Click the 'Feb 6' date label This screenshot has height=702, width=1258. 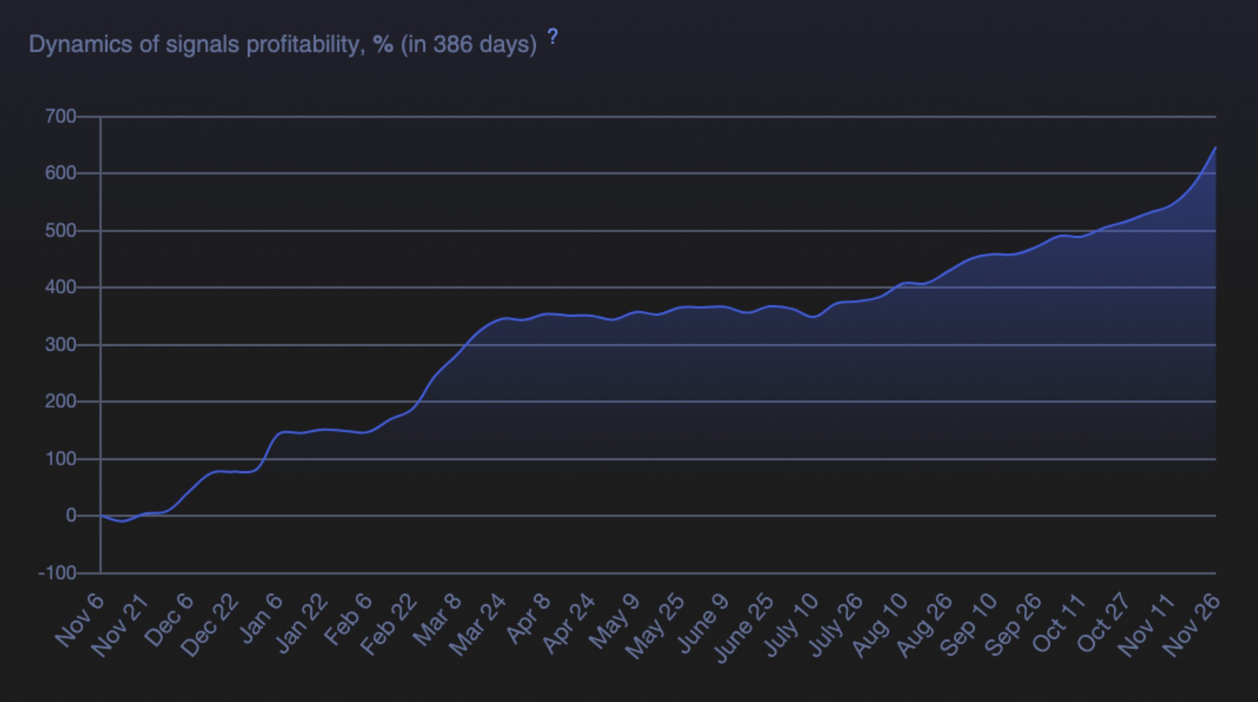[348, 619]
